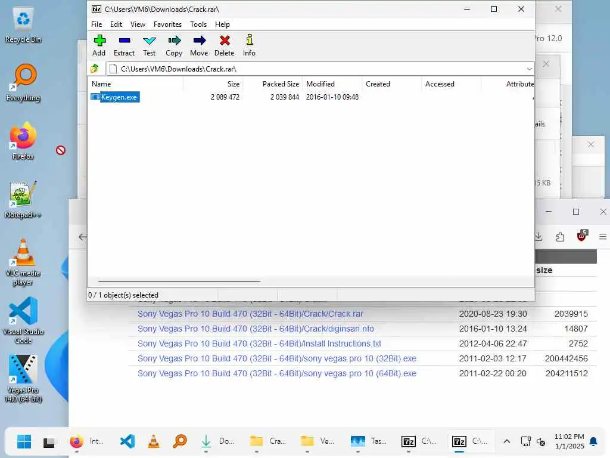Viewport: 610px width, 458px height.
Task: Click the VLC cone taskbar icon
Action: (x=154, y=441)
